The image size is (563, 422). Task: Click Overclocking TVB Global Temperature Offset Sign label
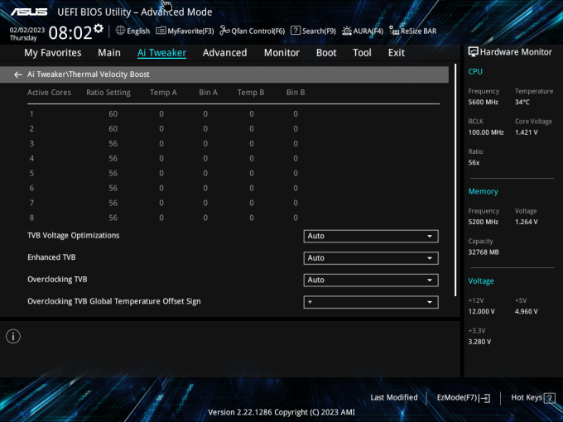[x=113, y=301]
